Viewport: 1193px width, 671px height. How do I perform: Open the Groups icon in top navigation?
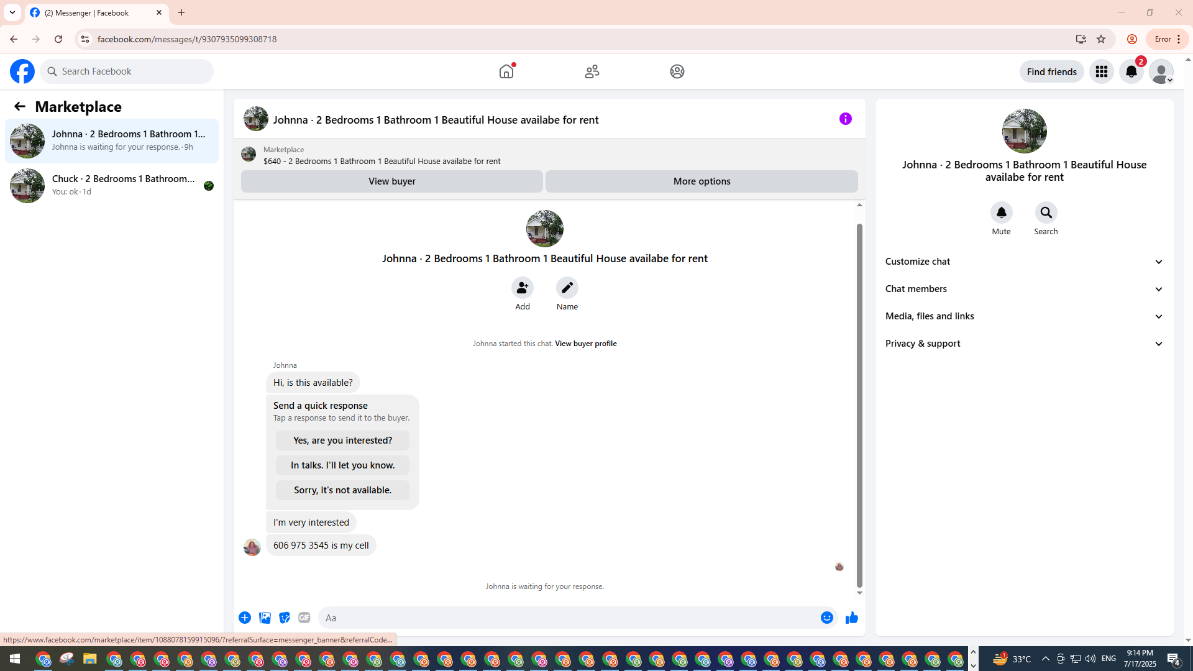(x=677, y=71)
